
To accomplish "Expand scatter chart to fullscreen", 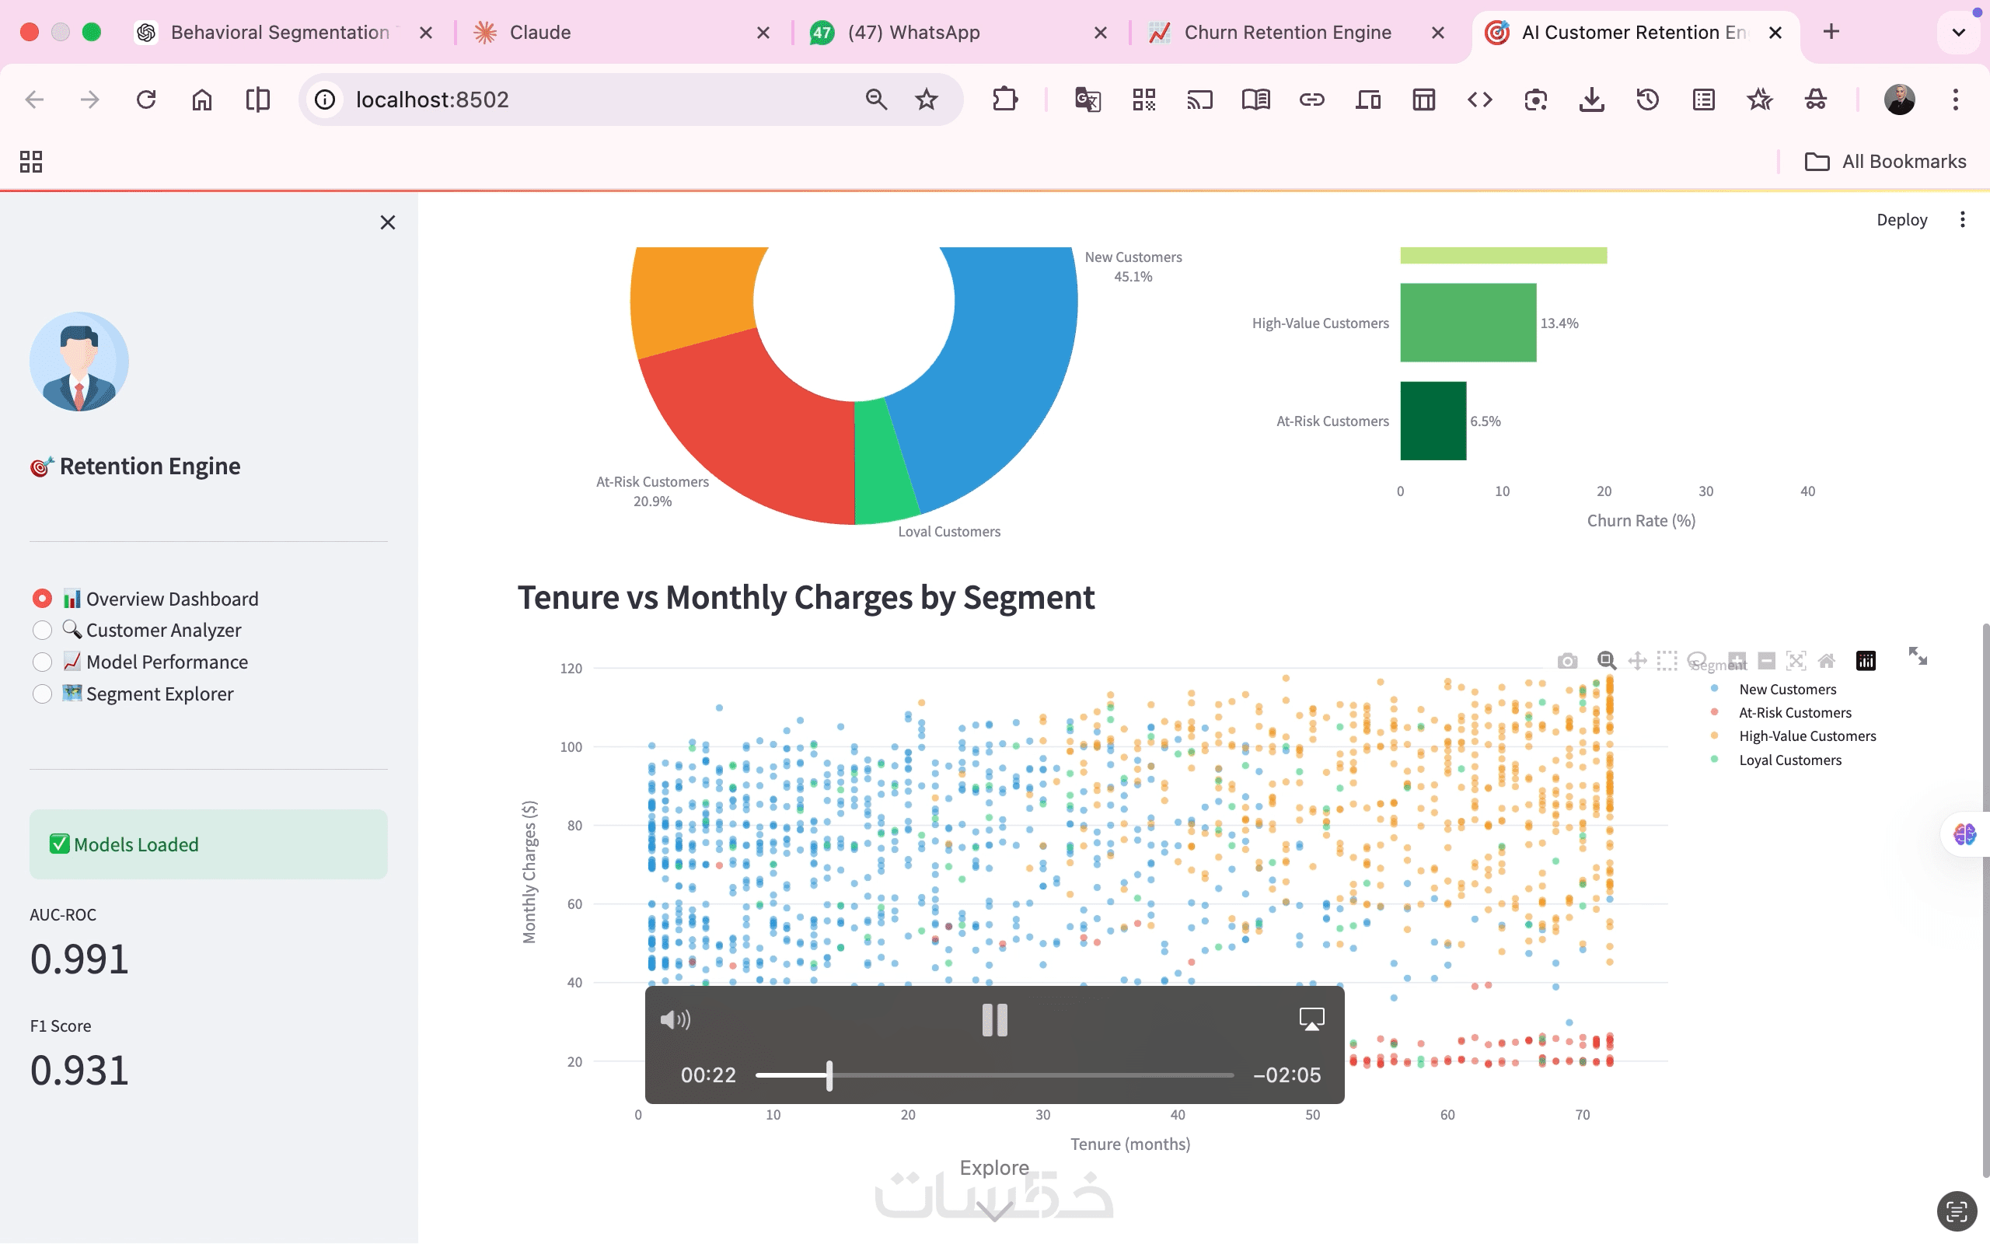I will [x=1918, y=655].
